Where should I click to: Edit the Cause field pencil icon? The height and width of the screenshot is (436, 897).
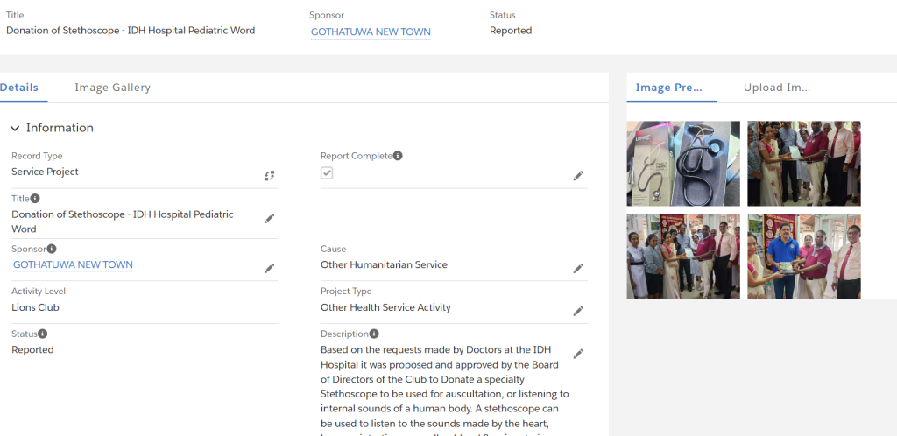(x=578, y=269)
